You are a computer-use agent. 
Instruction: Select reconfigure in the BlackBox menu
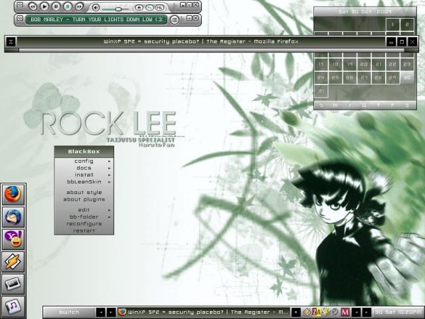click(84, 224)
